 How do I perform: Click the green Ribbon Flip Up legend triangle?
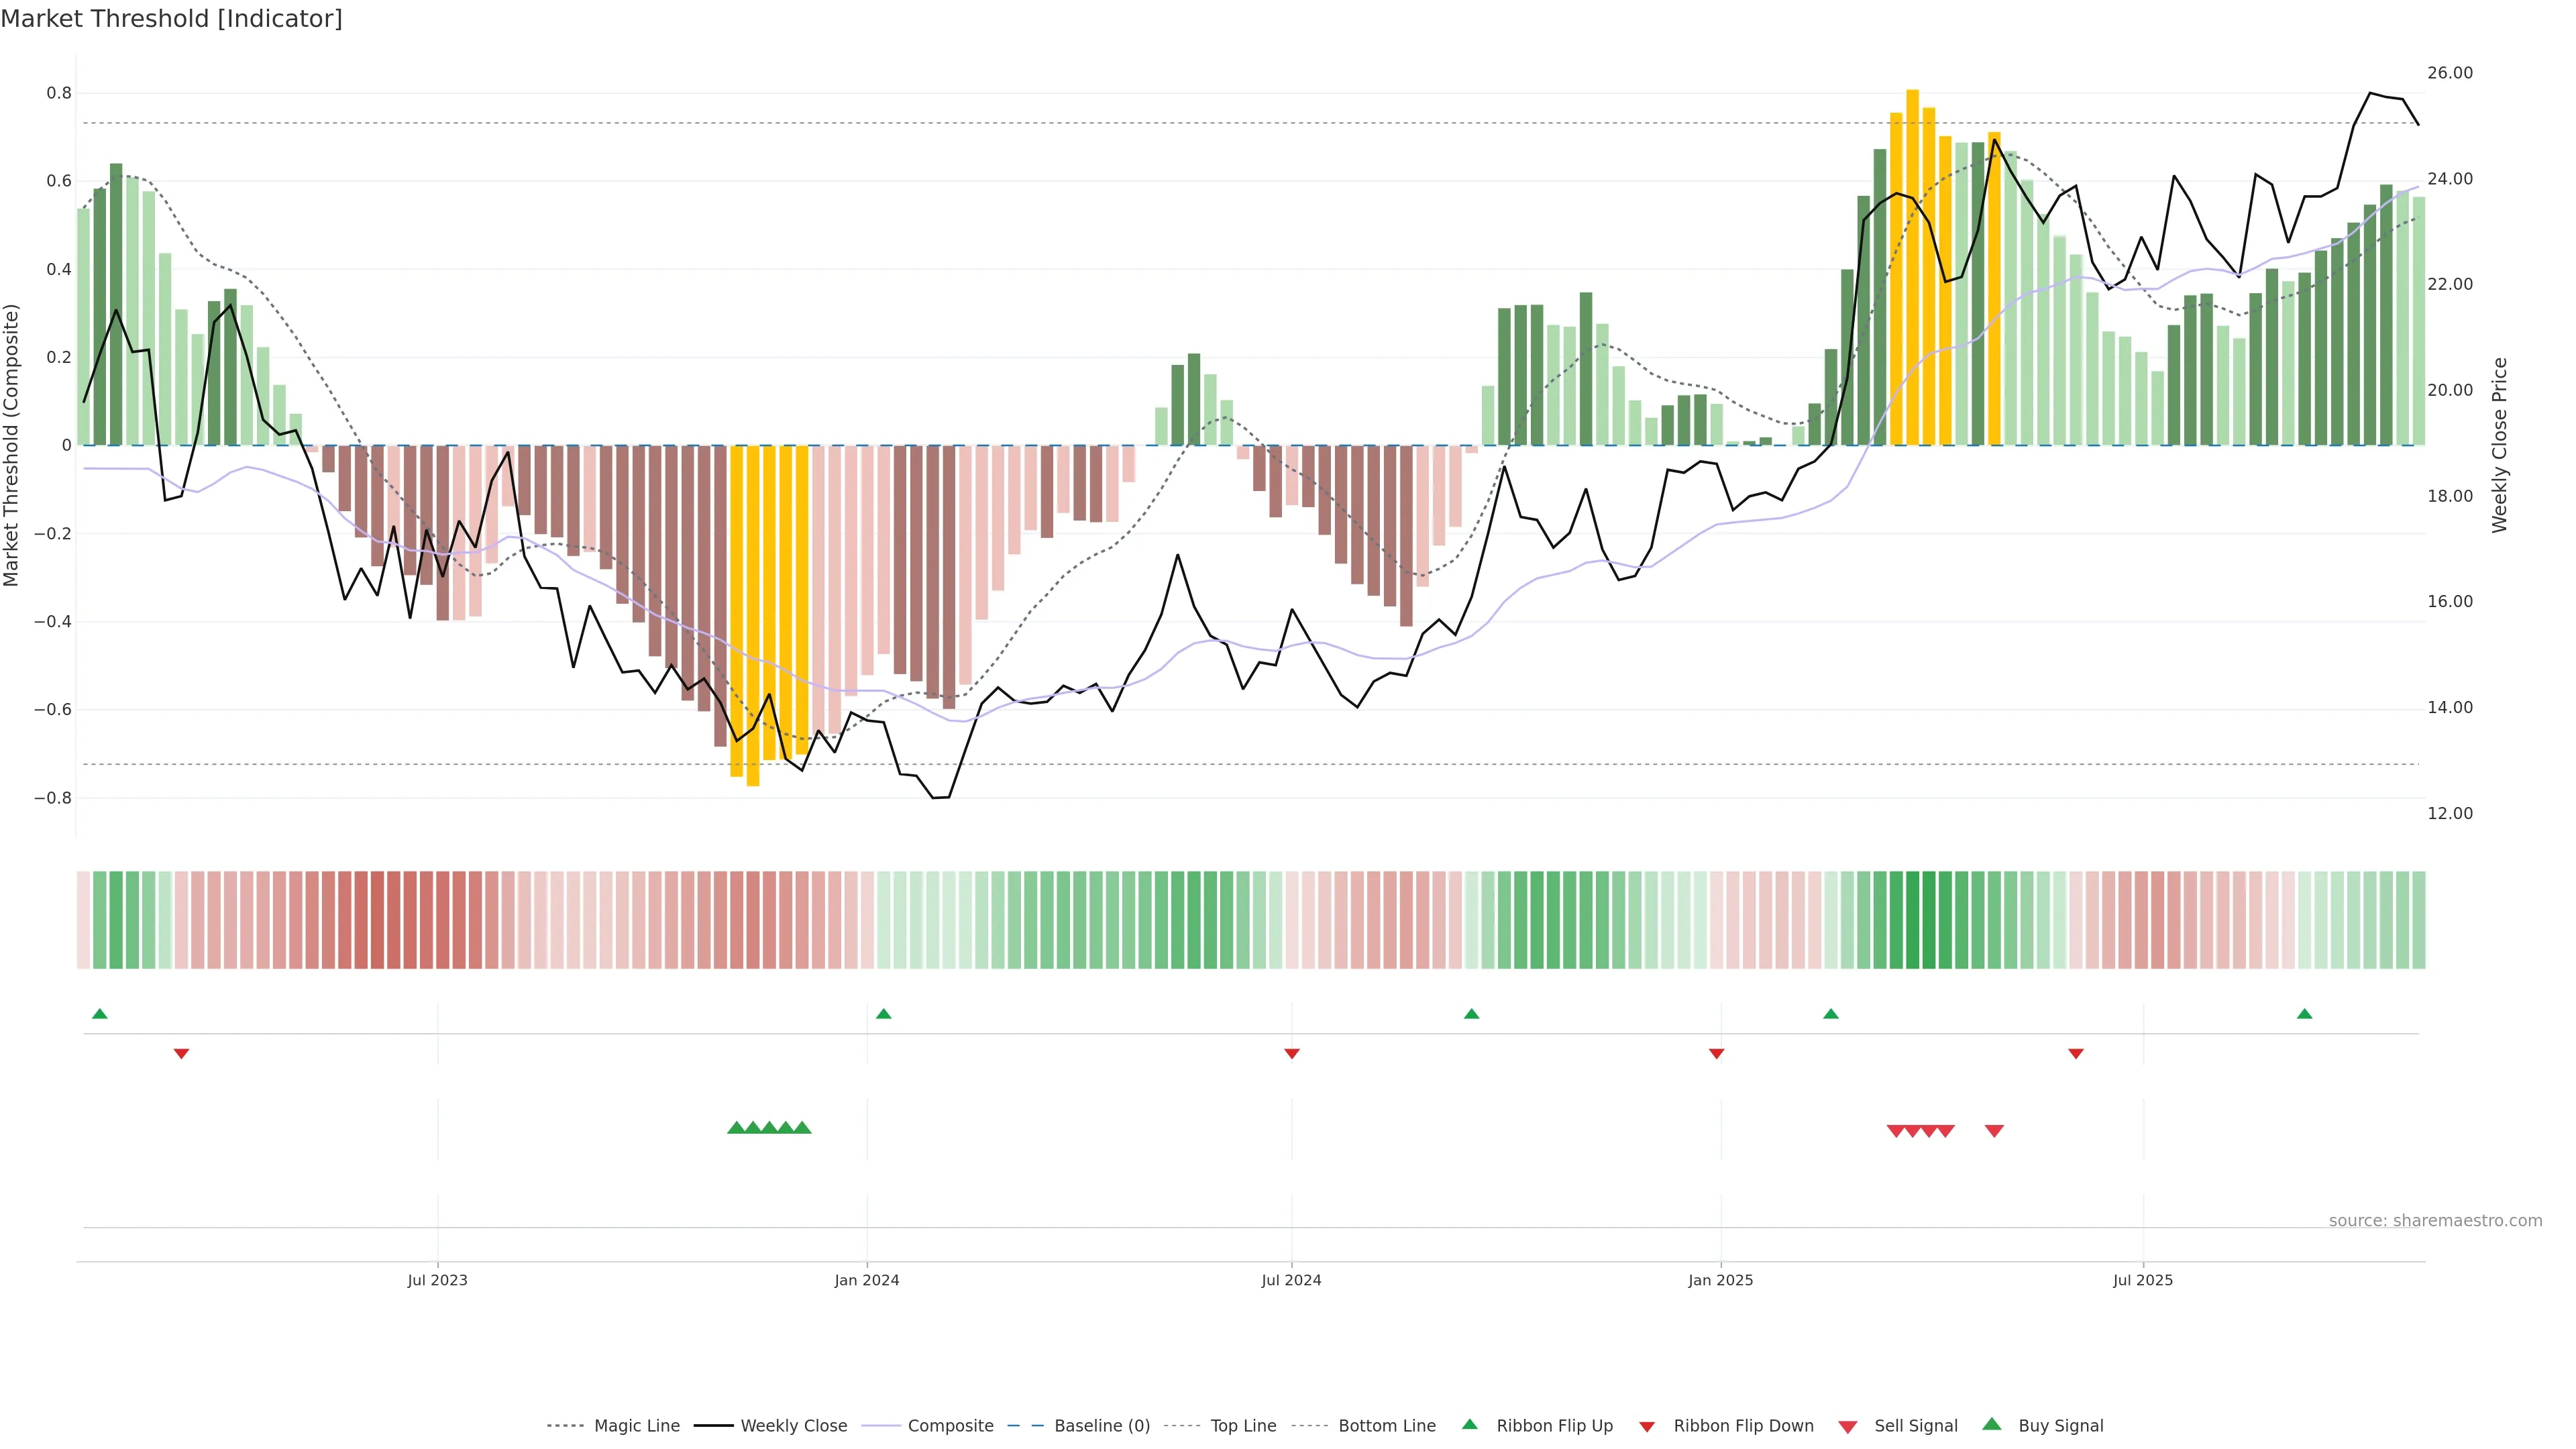click(1469, 1424)
